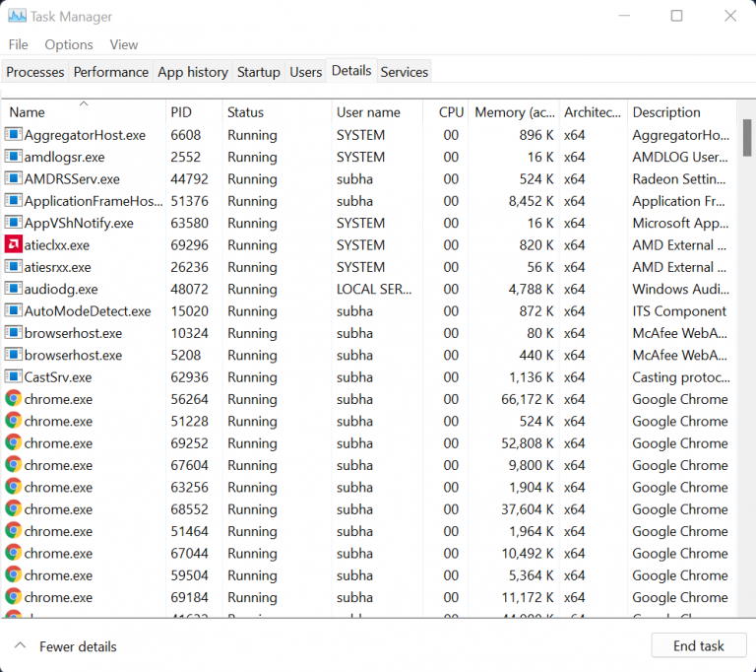This screenshot has width=756, height=672.
Task: Sort by Description column header
Action: tap(682, 112)
